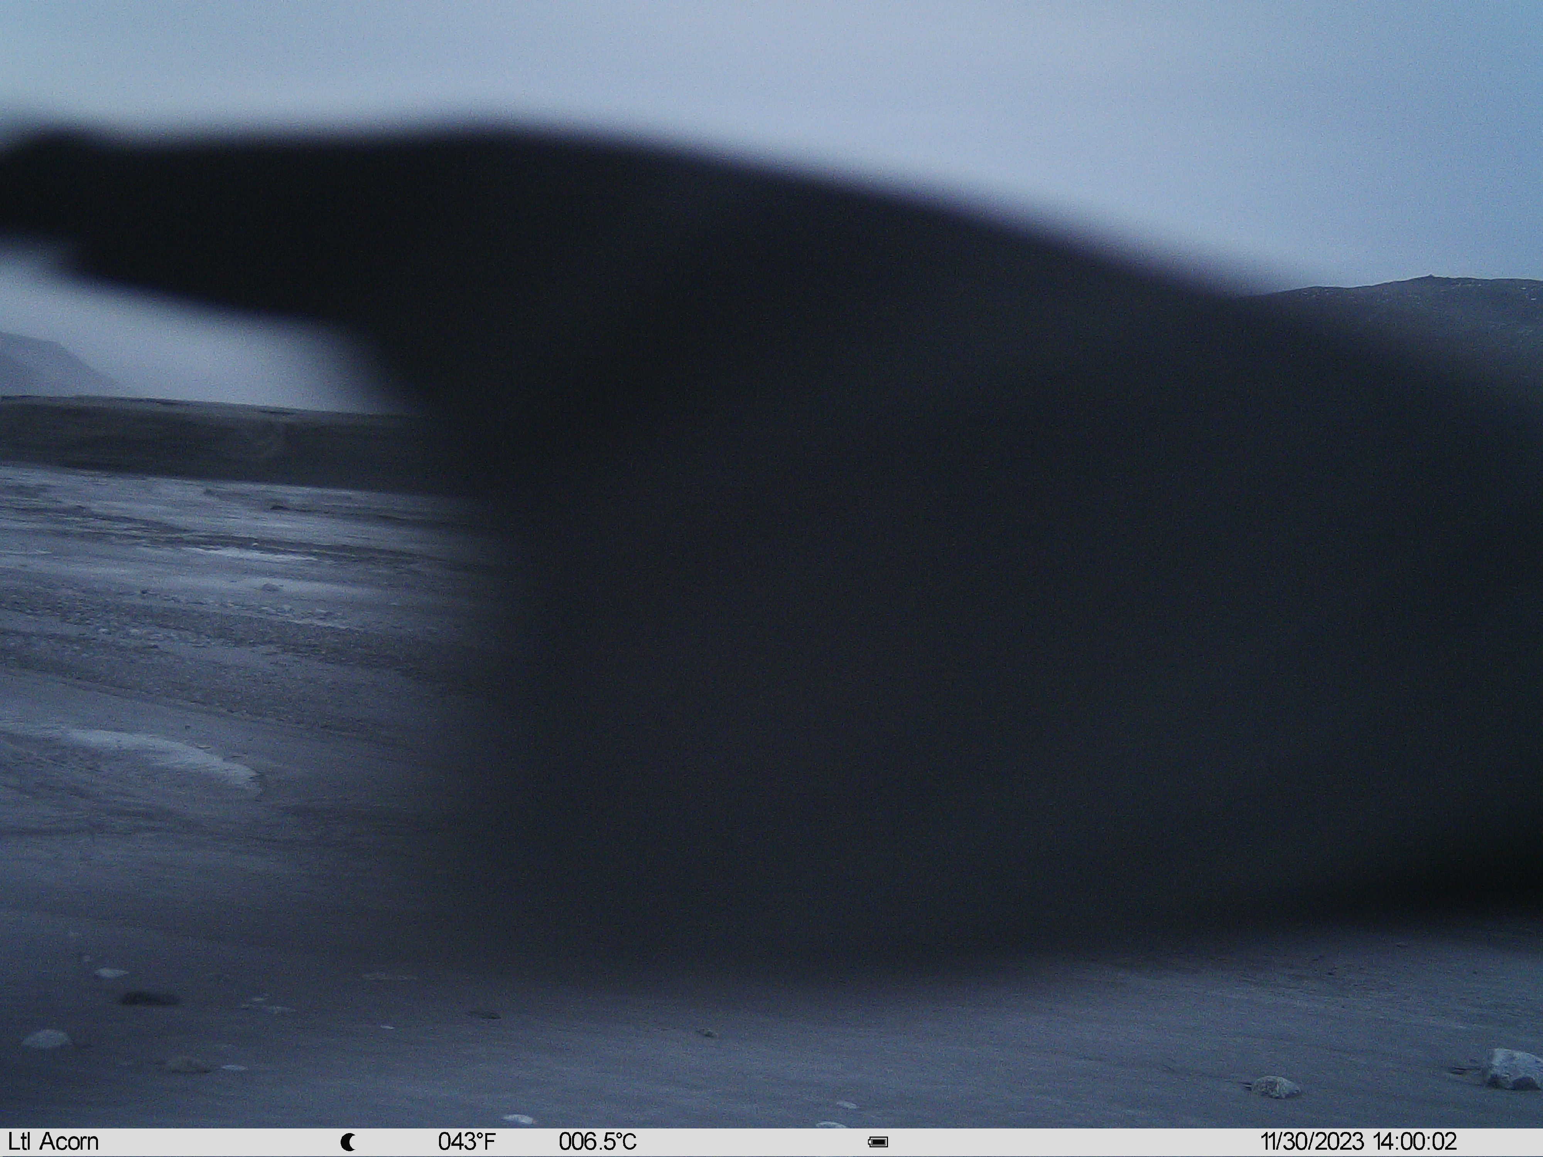Image resolution: width=1543 pixels, height=1157 pixels.
Task: Select the 11/30/2023 date stamp
Action: click(x=1312, y=1142)
